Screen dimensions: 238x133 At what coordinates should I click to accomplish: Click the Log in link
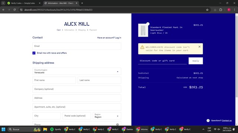(x=118, y=38)
